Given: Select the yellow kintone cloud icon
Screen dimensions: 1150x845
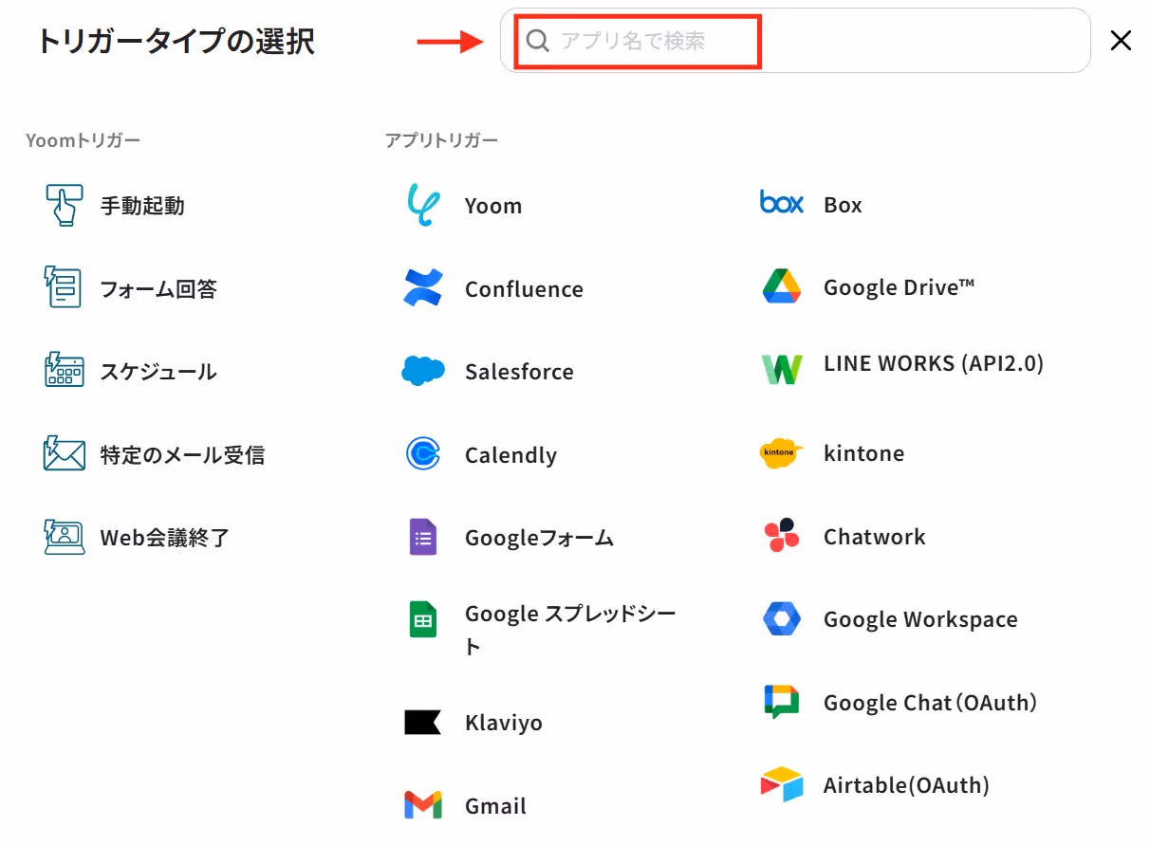Looking at the screenshot, I should tap(782, 453).
